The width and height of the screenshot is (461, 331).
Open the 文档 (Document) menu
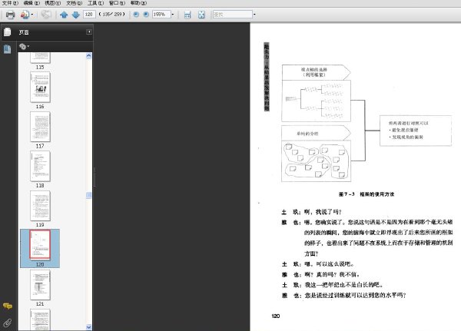(x=74, y=3)
